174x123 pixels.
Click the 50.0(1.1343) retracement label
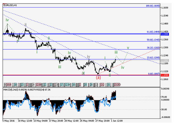click(153, 39)
